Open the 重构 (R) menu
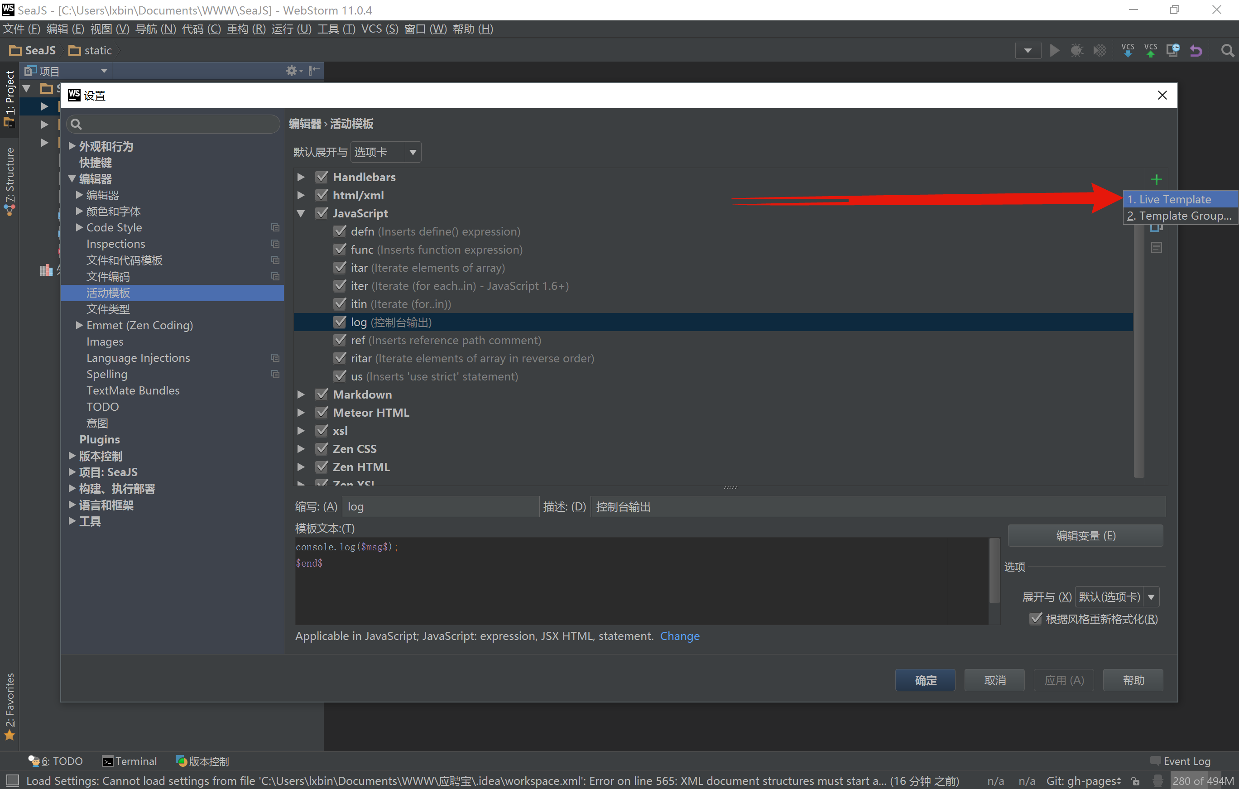Viewport: 1239px width, 789px height. click(x=246, y=29)
